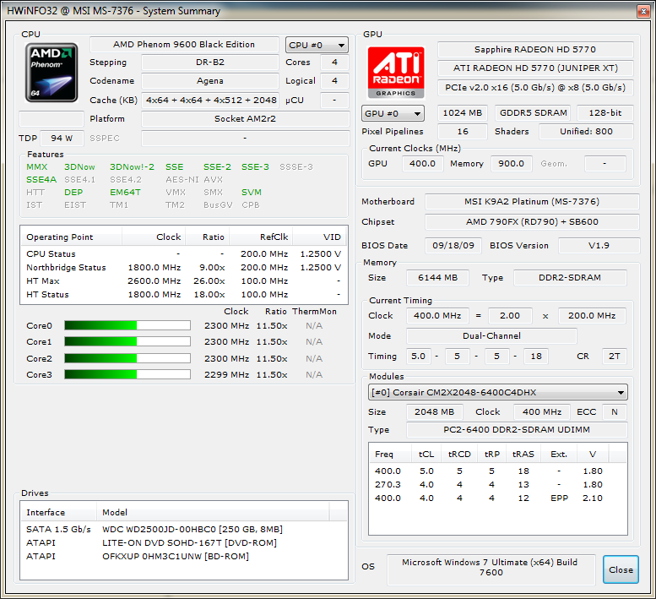Open the GPU #0 selector dropdown
Viewport: 656px width, 599px height.
pos(393,113)
